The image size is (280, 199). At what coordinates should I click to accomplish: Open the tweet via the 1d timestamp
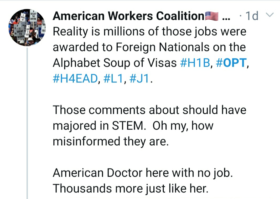(251, 16)
